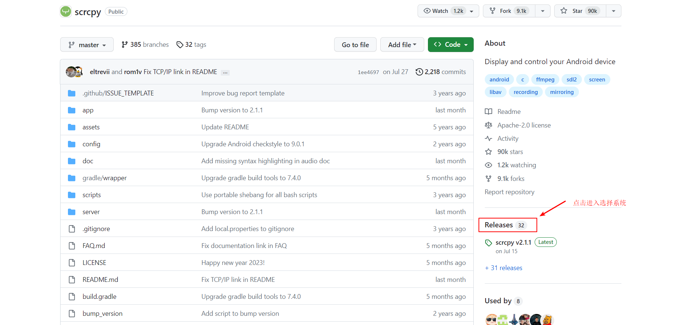Click the eye icon on Watch button
The width and height of the screenshot is (679, 325).
click(x=427, y=11)
